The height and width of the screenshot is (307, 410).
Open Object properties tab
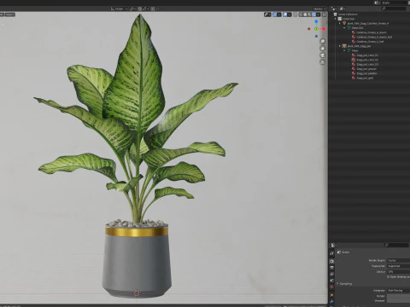coord(331,295)
